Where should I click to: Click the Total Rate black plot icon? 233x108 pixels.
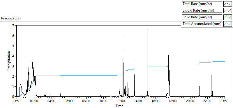(x=227, y=4)
